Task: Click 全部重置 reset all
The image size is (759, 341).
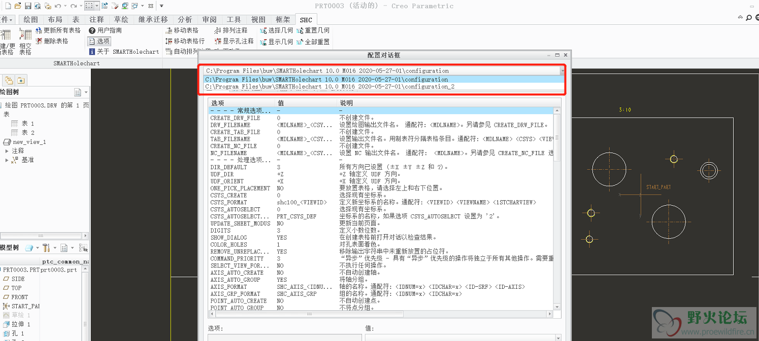Action: [313, 42]
